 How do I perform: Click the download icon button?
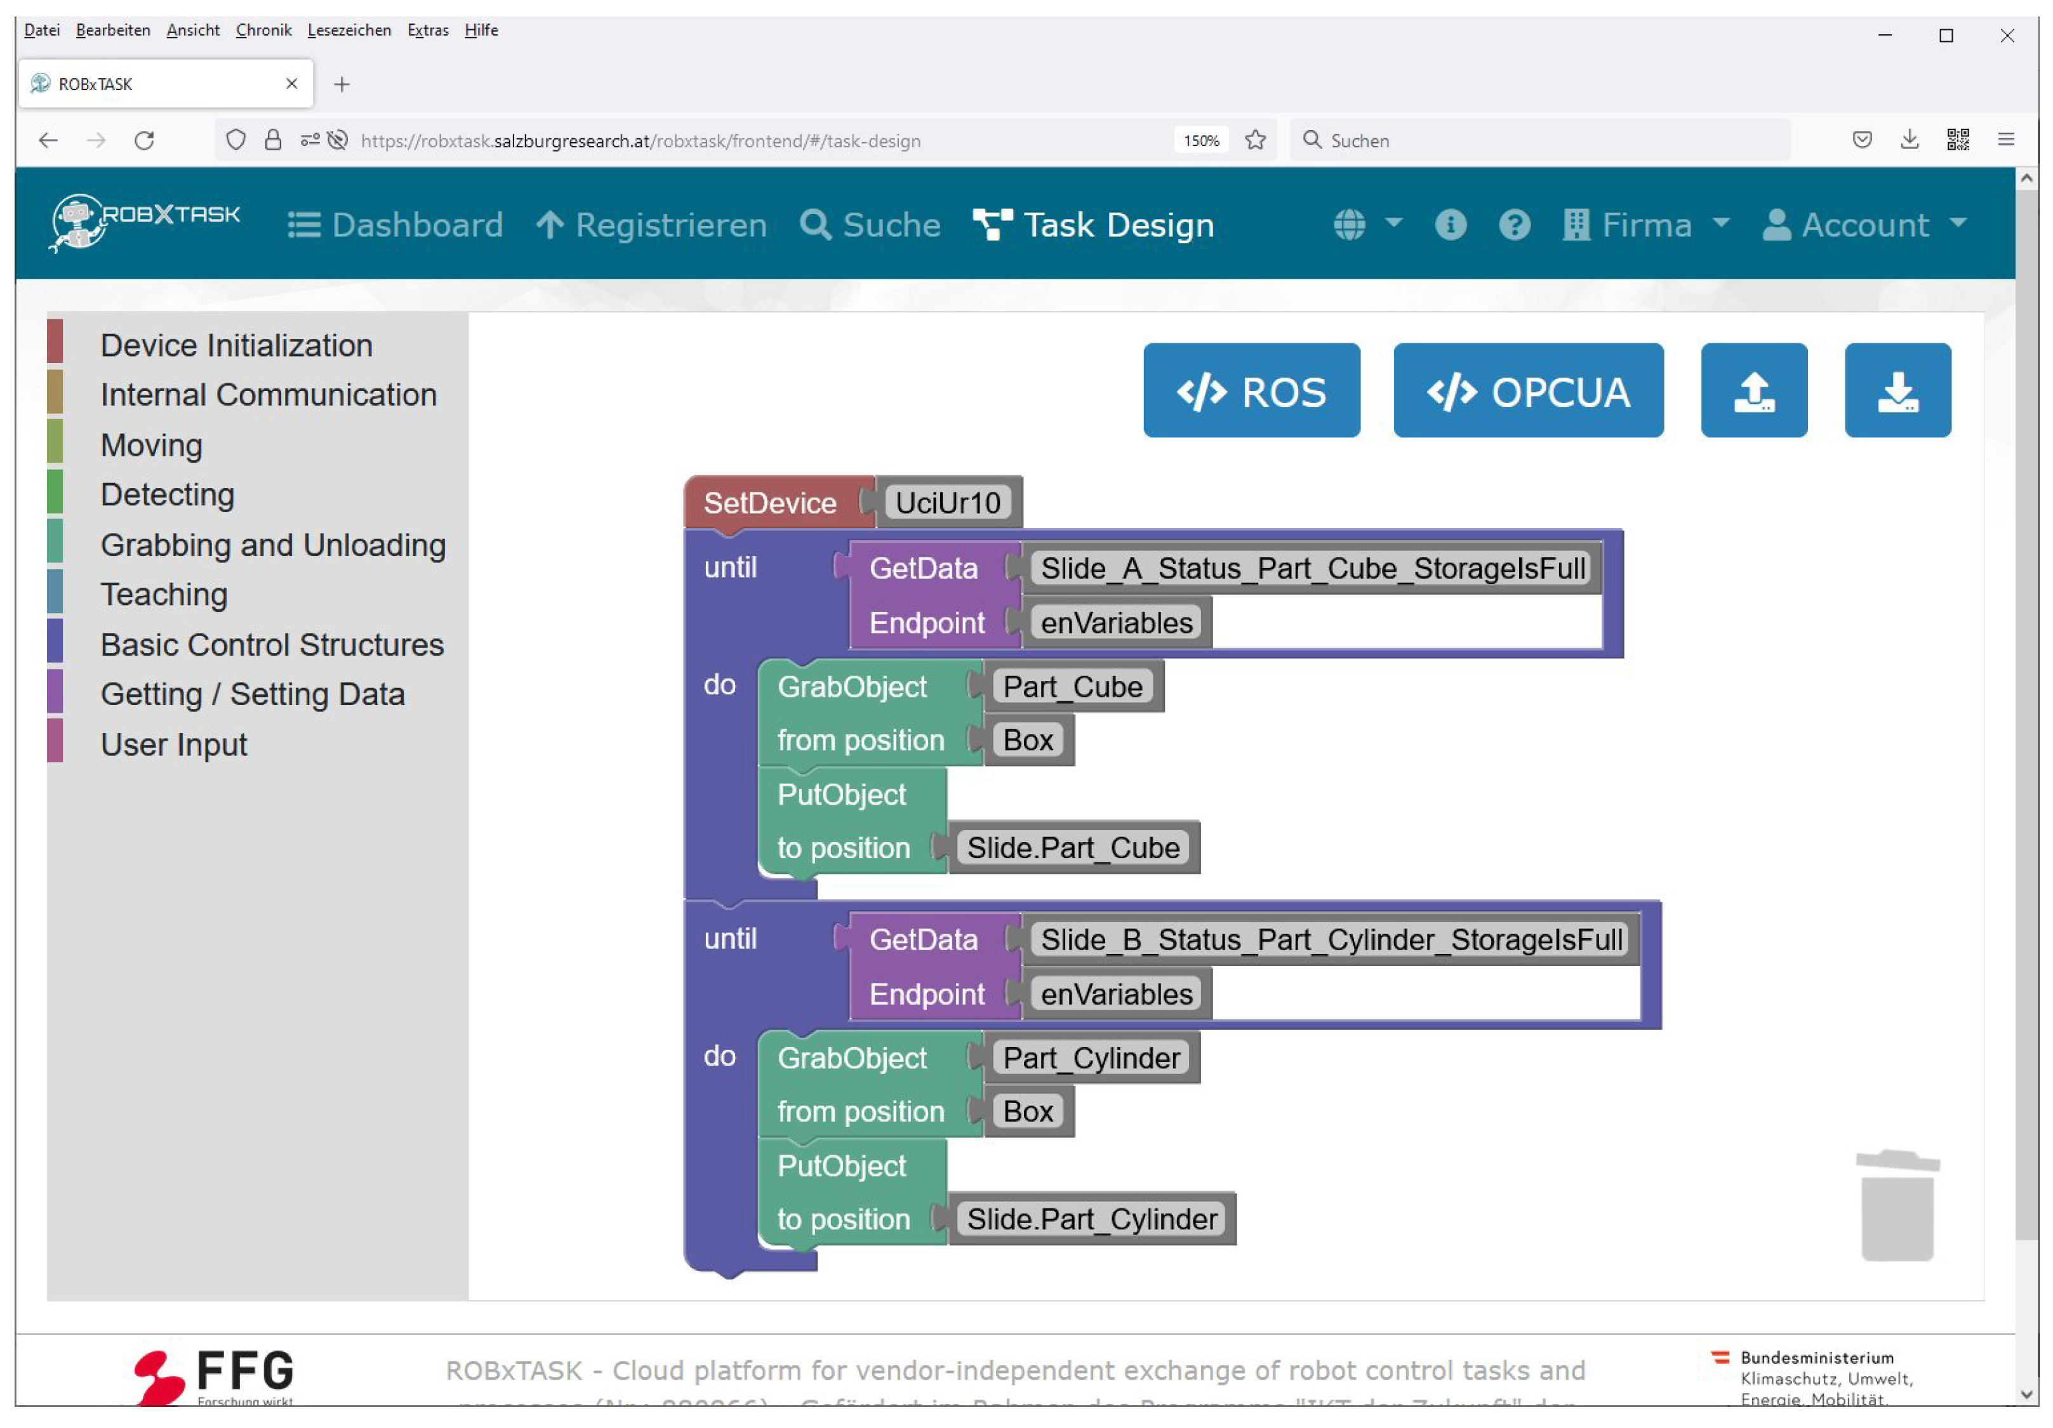tap(1897, 391)
